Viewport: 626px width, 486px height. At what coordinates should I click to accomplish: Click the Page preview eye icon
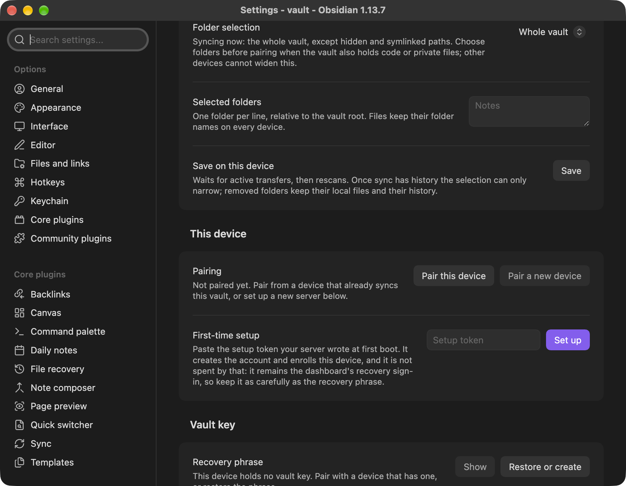[x=19, y=406]
